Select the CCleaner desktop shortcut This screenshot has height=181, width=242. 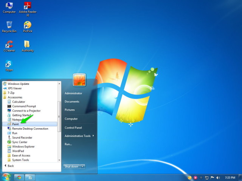[9, 46]
